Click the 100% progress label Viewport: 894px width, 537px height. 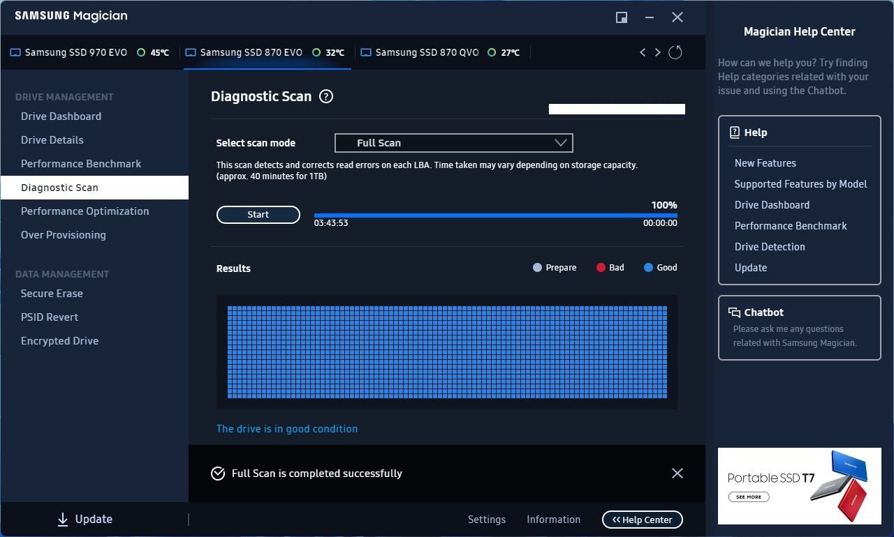pos(664,205)
